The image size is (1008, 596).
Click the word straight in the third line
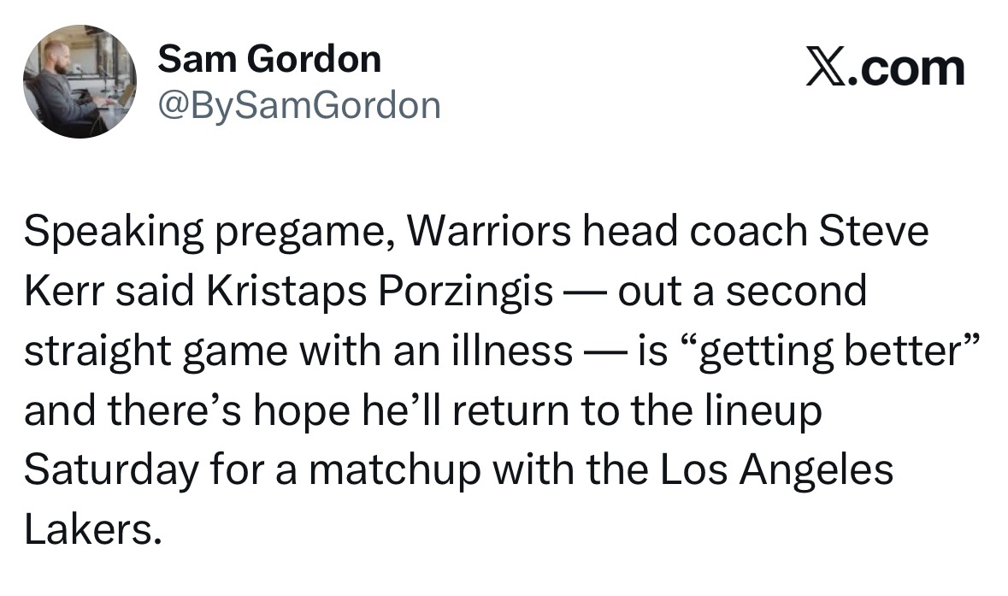97,353
